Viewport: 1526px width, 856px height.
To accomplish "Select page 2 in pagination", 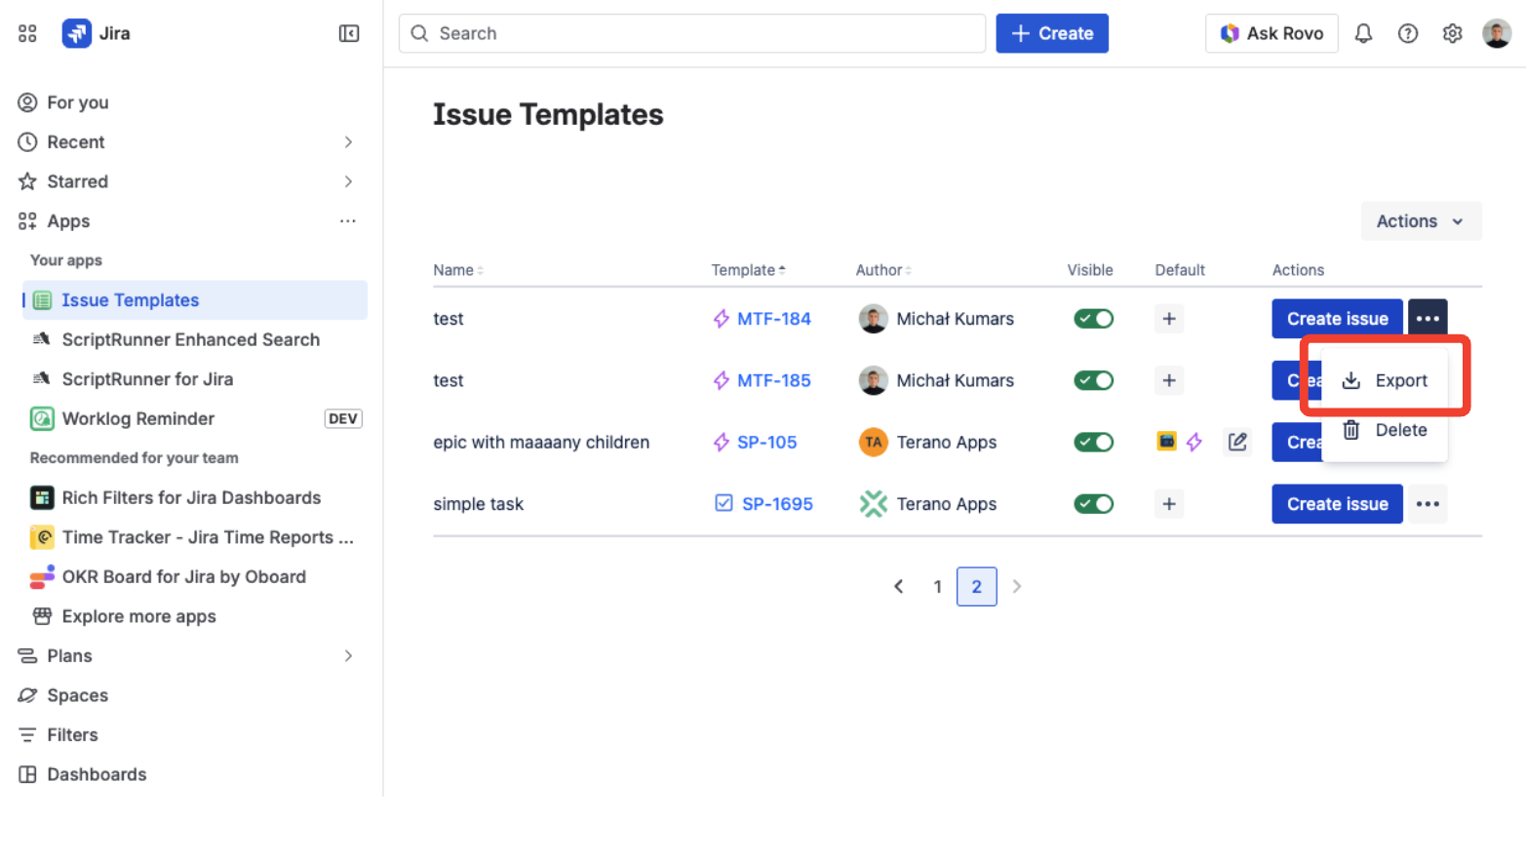I will point(976,586).
